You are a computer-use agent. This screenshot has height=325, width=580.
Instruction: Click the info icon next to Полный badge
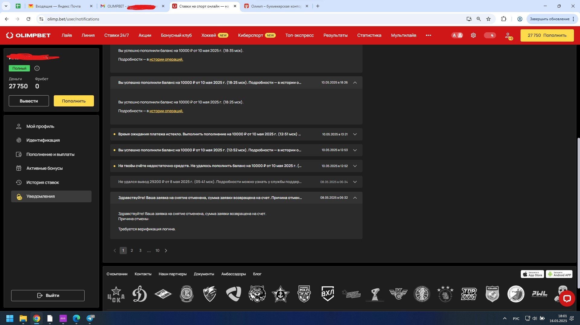coord(37,68)
